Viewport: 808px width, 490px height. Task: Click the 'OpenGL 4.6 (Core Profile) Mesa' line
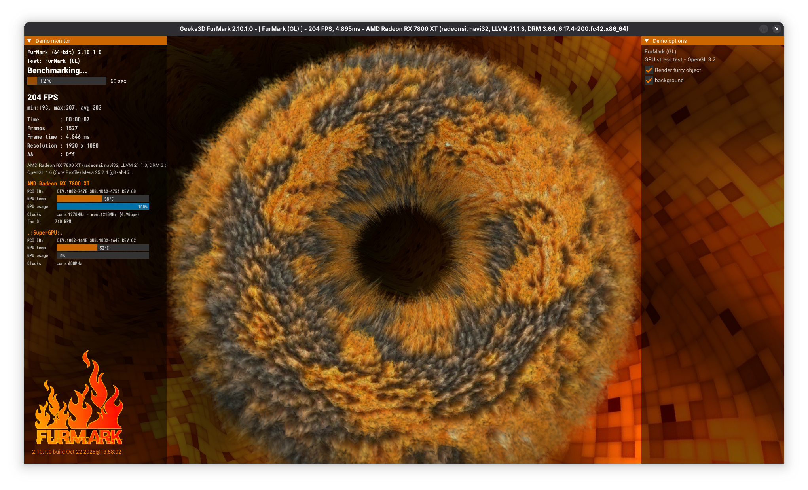[80, 172]
